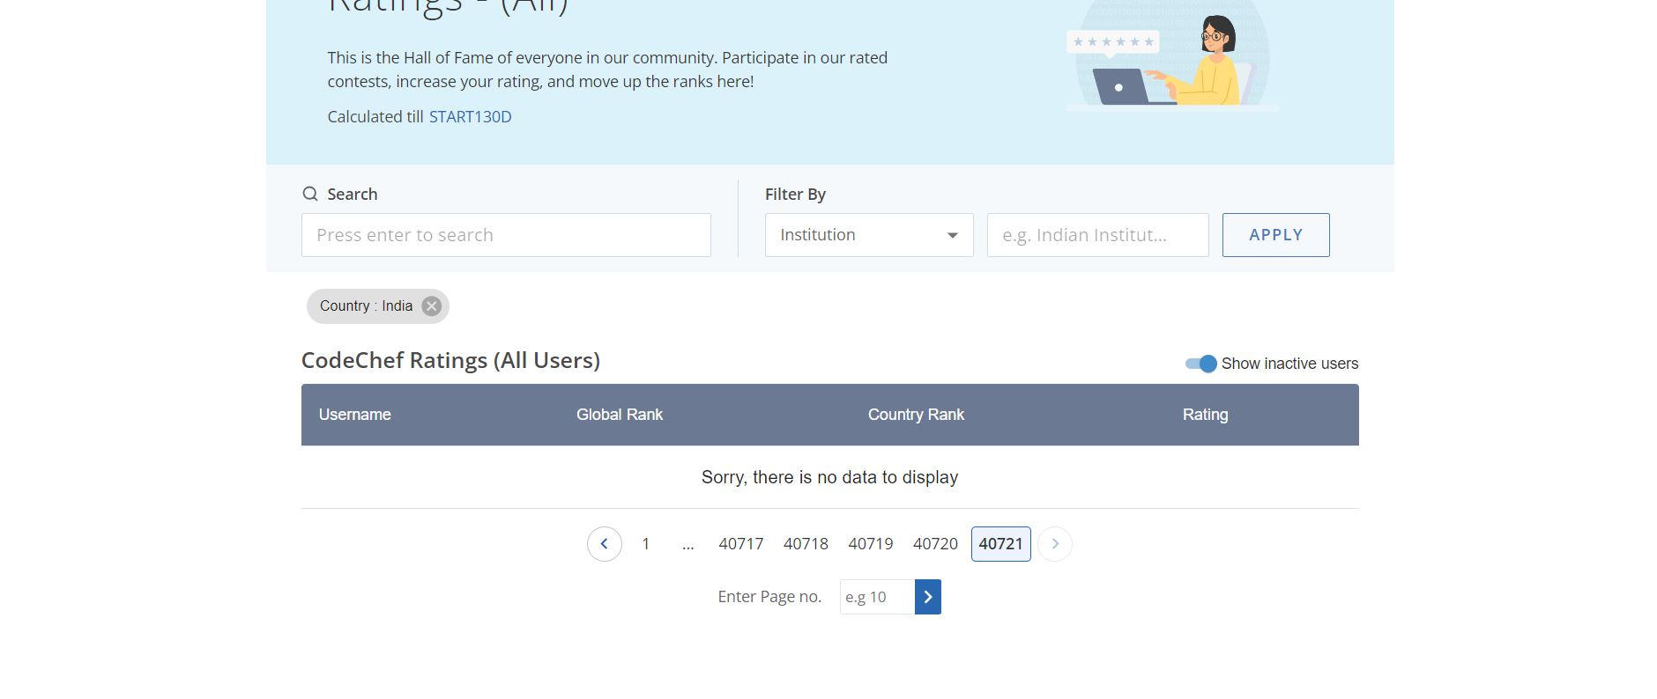This screenshot has height=699, width=1657.
Task: Click the disabled next page arrow
Action: tap(1055, 544)
